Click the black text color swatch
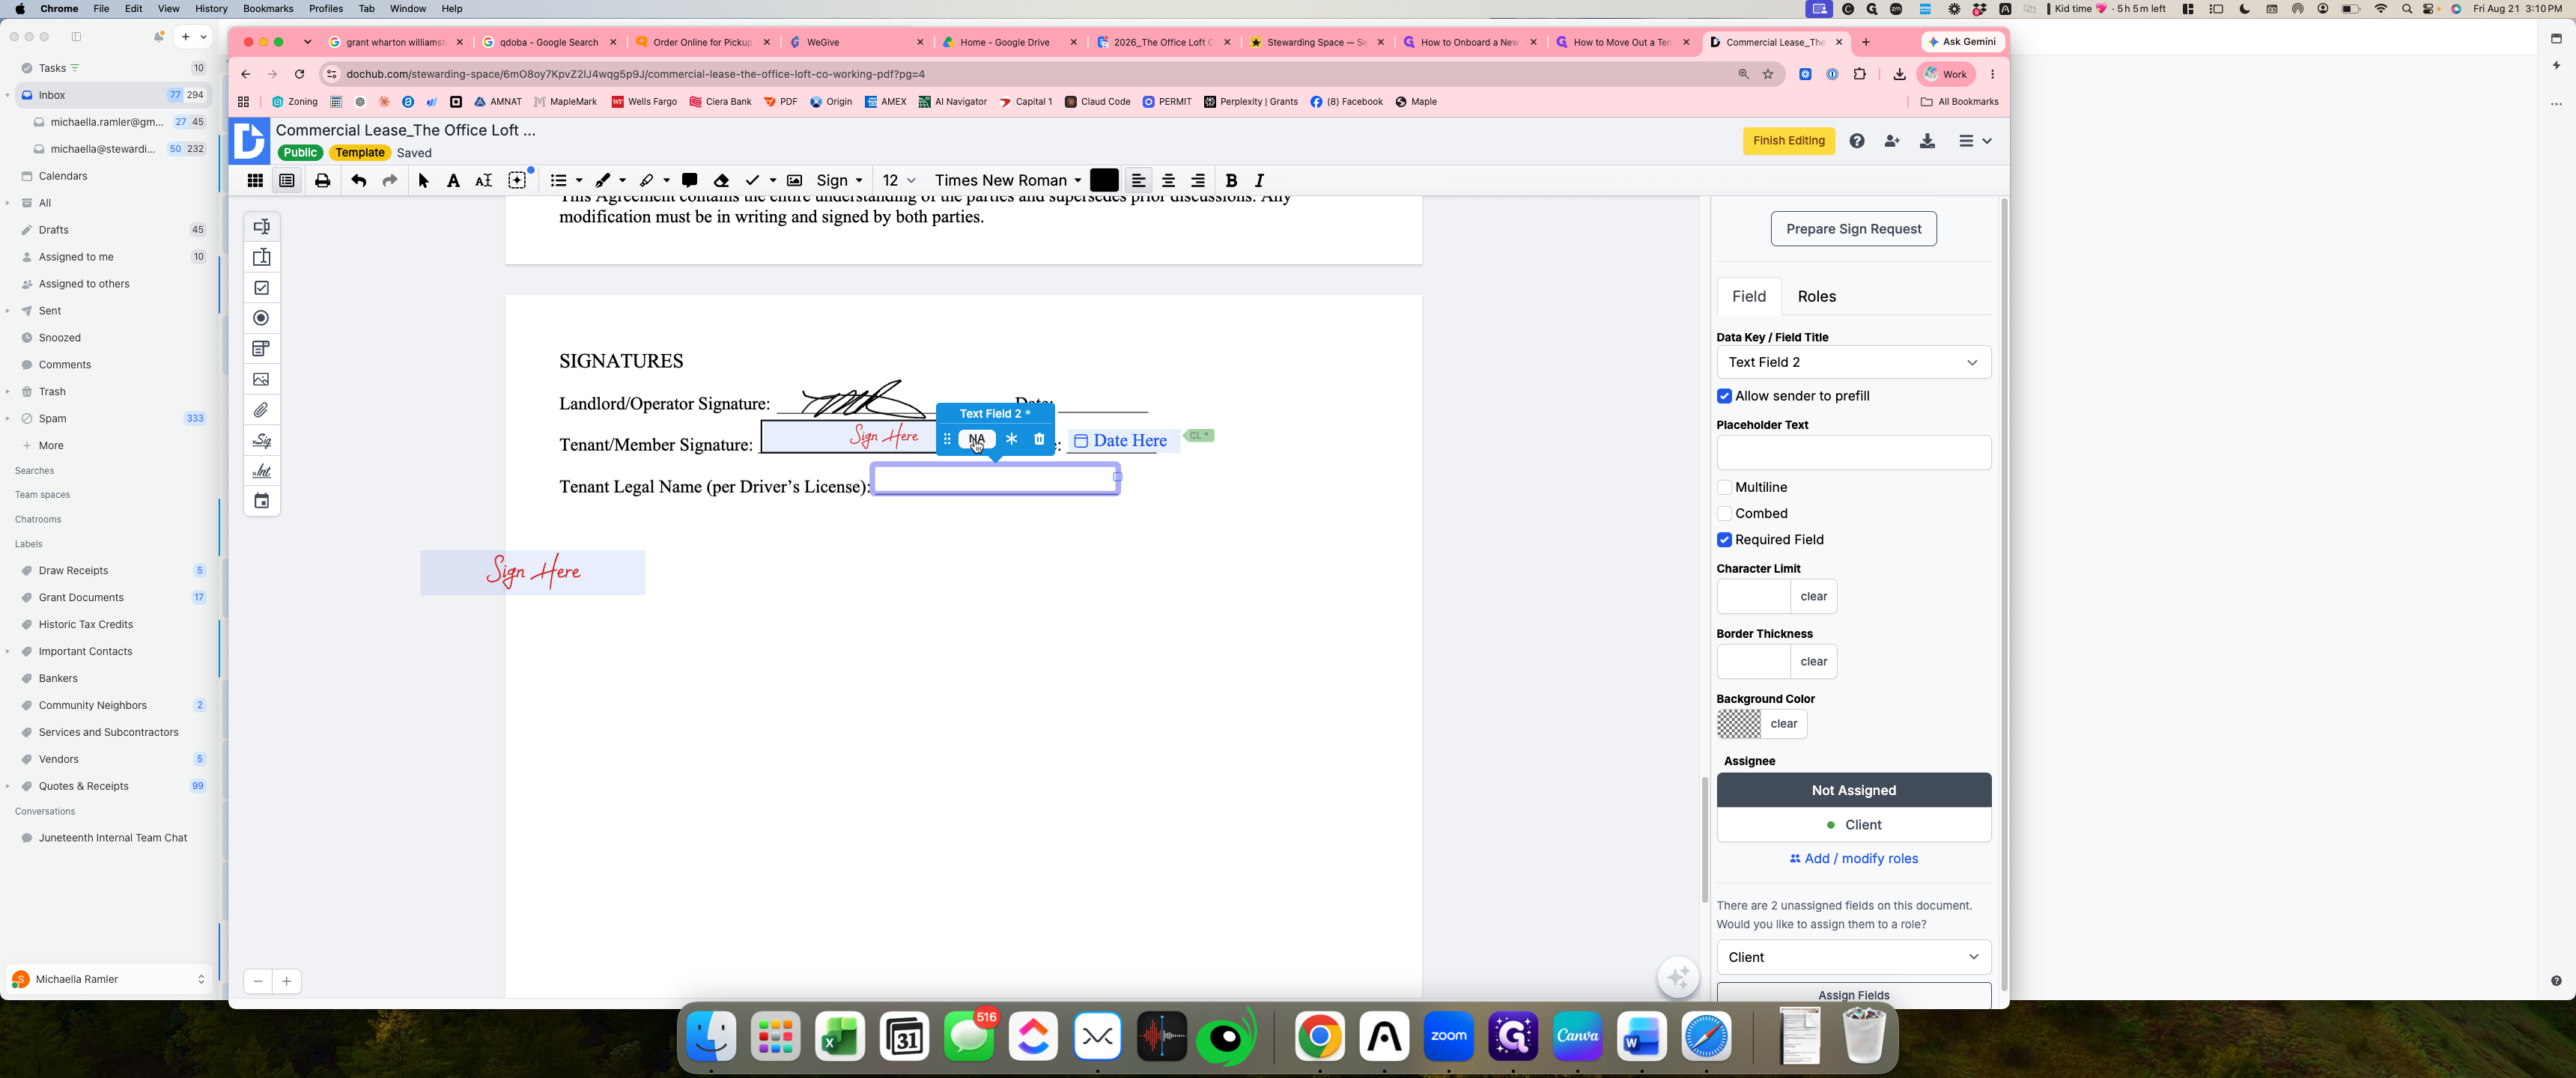 [x=1104, y=180]
